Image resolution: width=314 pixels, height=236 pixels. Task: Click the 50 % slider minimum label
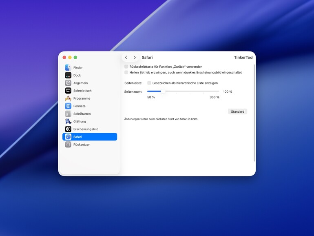(151, 97)
